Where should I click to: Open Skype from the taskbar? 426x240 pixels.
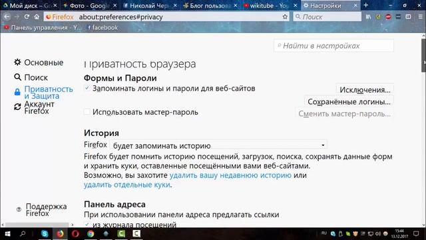coord(45,234)
